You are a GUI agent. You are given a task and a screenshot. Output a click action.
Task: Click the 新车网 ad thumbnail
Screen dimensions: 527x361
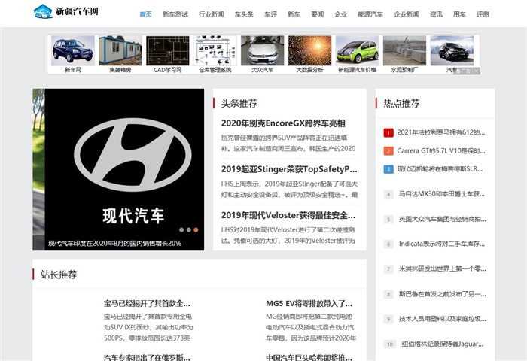point(73,50)
